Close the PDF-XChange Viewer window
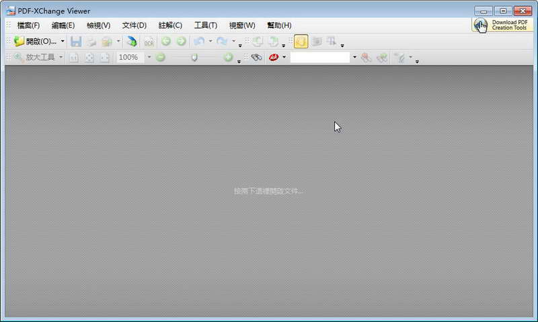 click(x=523, y=11)
